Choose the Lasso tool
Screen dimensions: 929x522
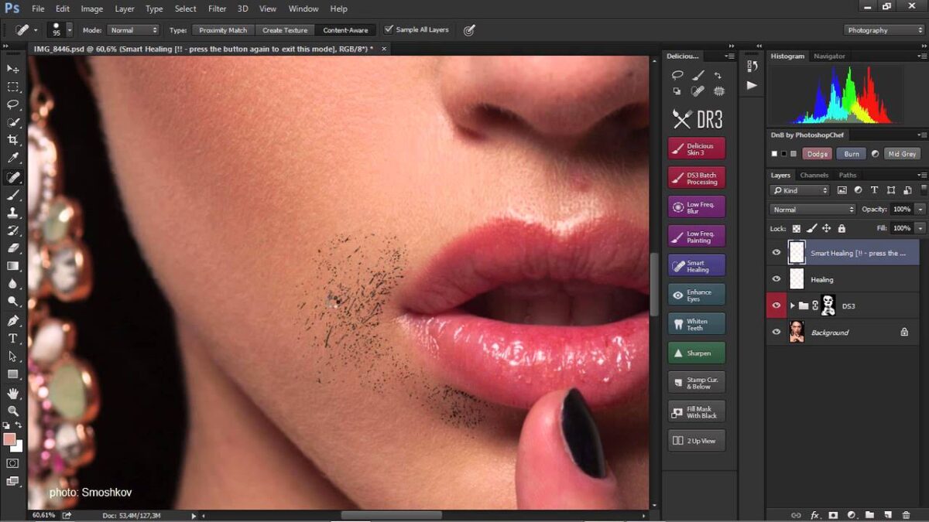point(13,104)
